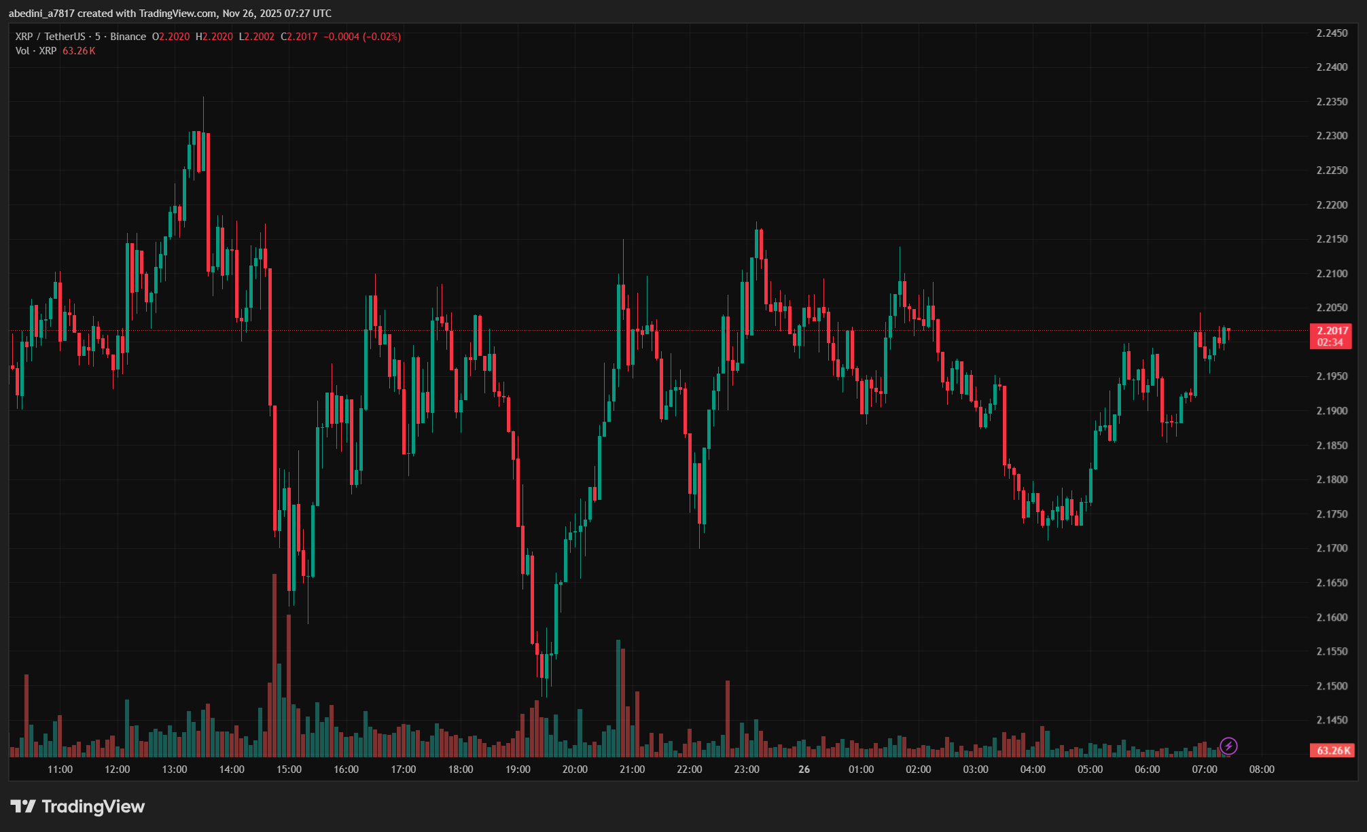This screenshot has width=1367, height=832.
Task: Select the XRP / TetherUS symbol title
Action: click(x=51, y=37)
